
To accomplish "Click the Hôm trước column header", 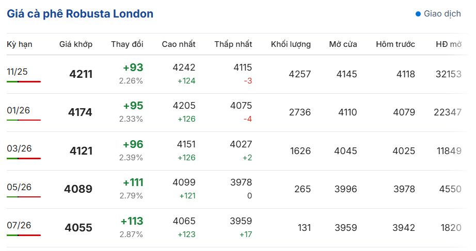I will (395, 44).
